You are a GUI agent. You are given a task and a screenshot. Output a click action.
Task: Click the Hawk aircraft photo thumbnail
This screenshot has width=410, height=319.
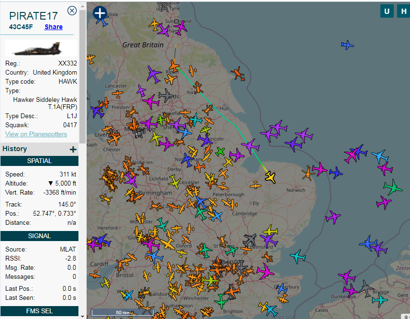[x=41, y=48]
